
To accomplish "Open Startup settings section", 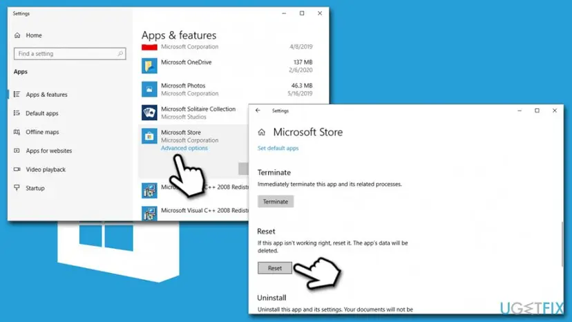I will point(35,188).
